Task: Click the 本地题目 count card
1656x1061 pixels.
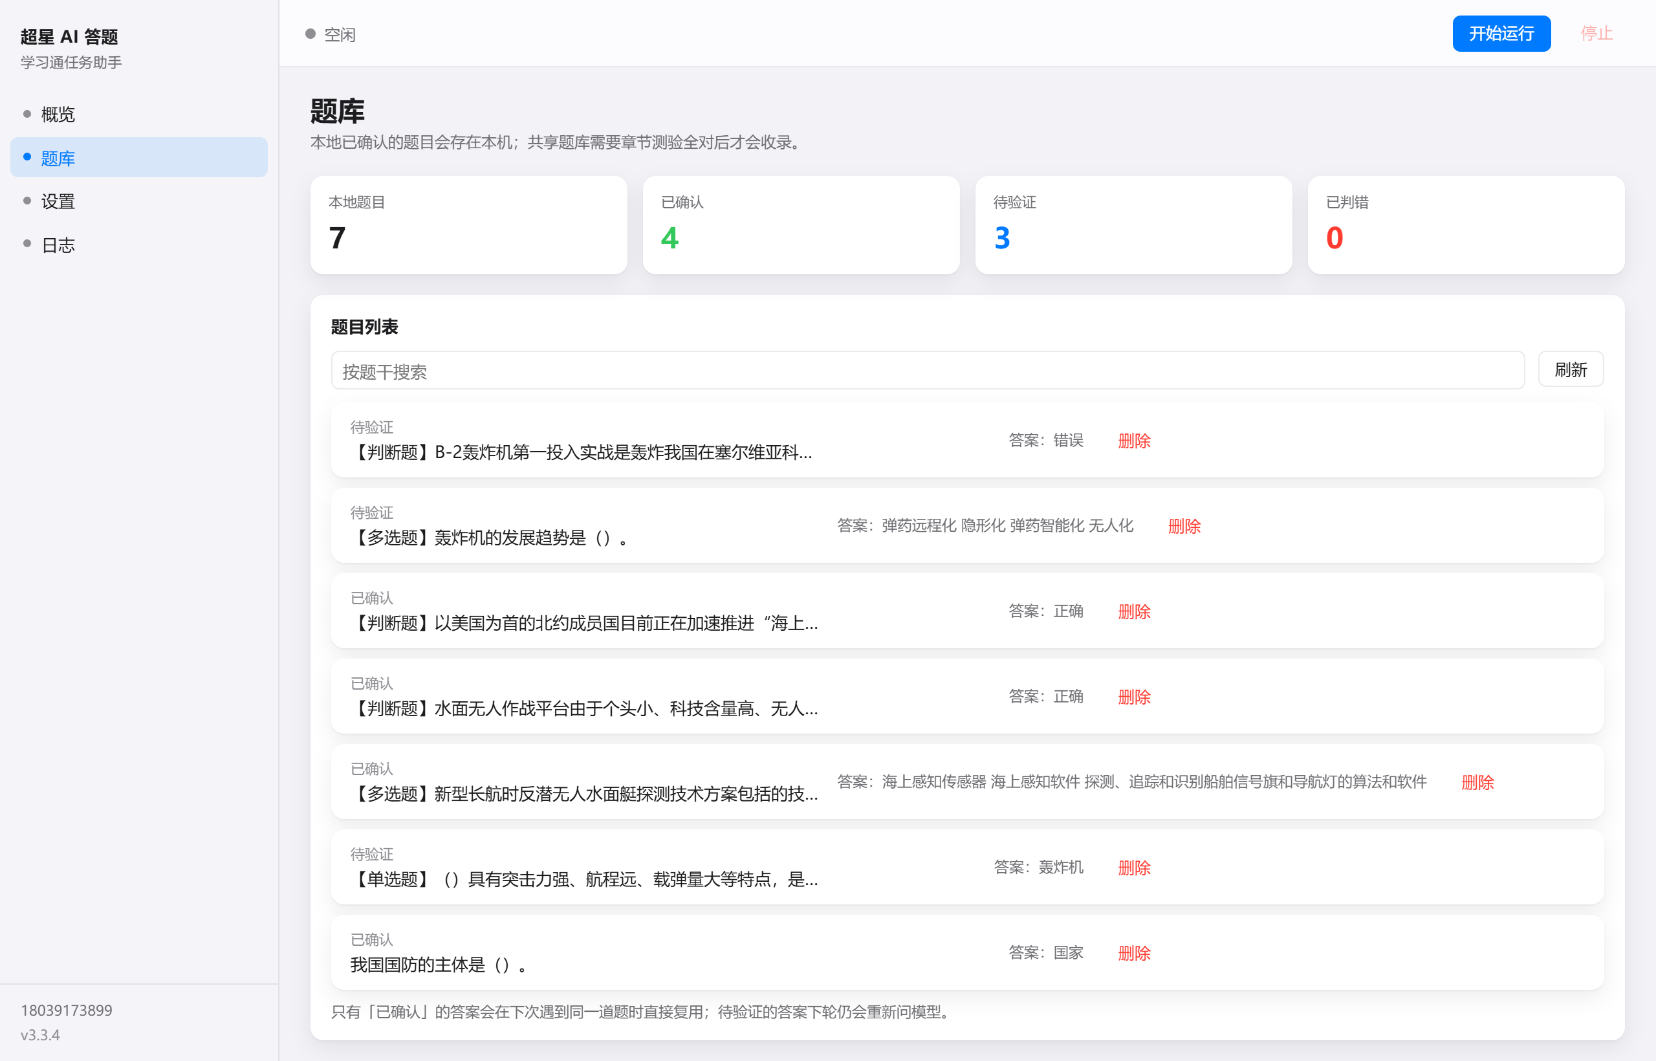Action: (468, 225)
